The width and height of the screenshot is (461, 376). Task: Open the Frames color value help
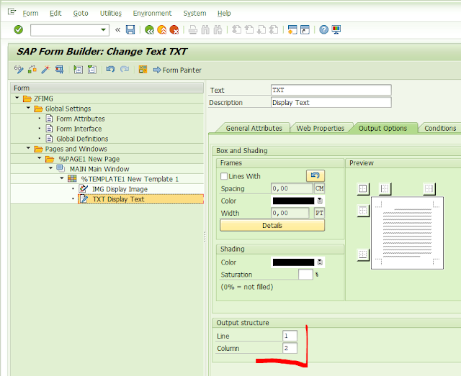click(320, 201)
